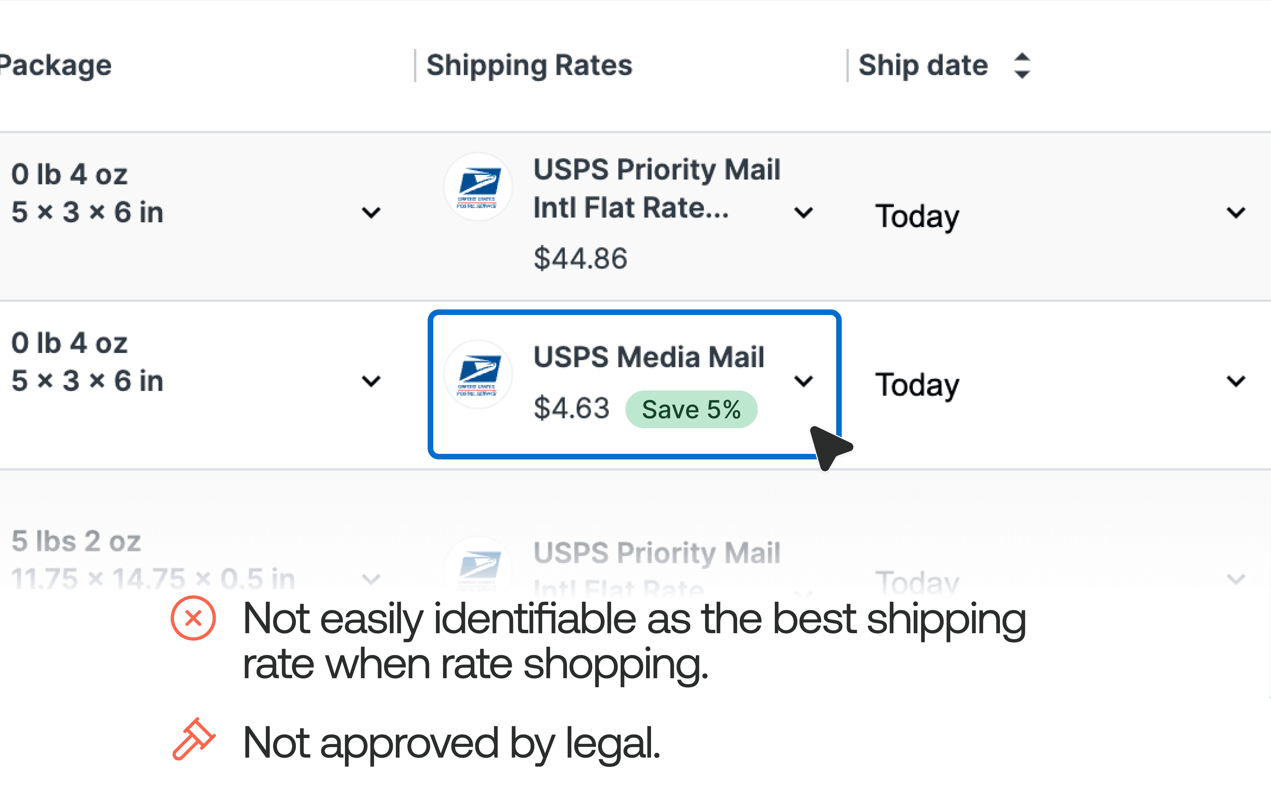Click the Shipping Rates column header
The image size is (1271, 794).
click(529, 66)
